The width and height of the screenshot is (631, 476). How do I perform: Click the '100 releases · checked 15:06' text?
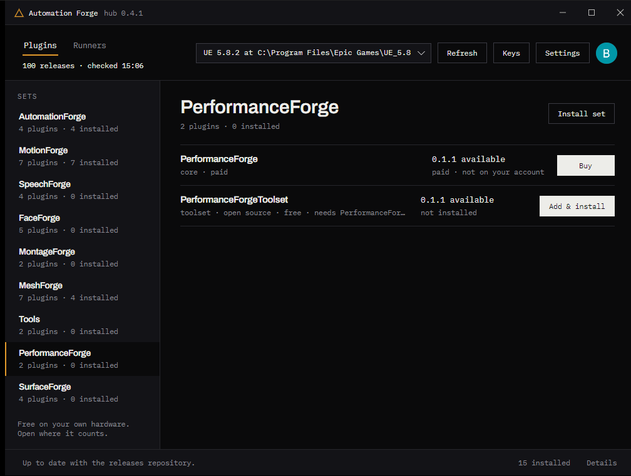pyautogui.click(x=83, y=66)
